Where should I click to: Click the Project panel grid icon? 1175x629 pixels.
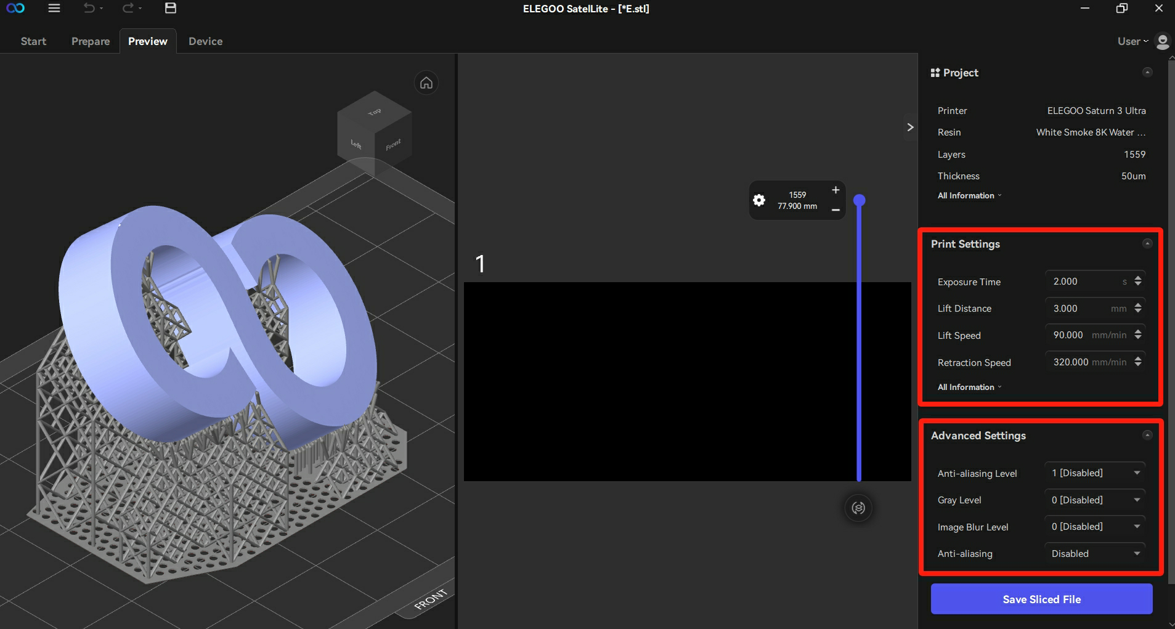[935, 73]
